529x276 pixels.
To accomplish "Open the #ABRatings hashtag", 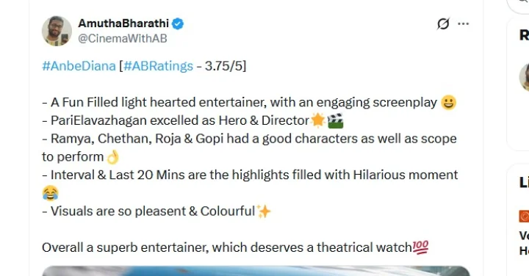I will (158, 66).
